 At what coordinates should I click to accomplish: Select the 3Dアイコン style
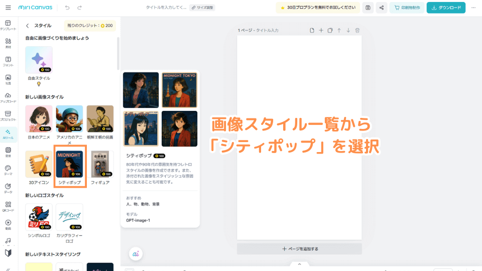point(39,164)
